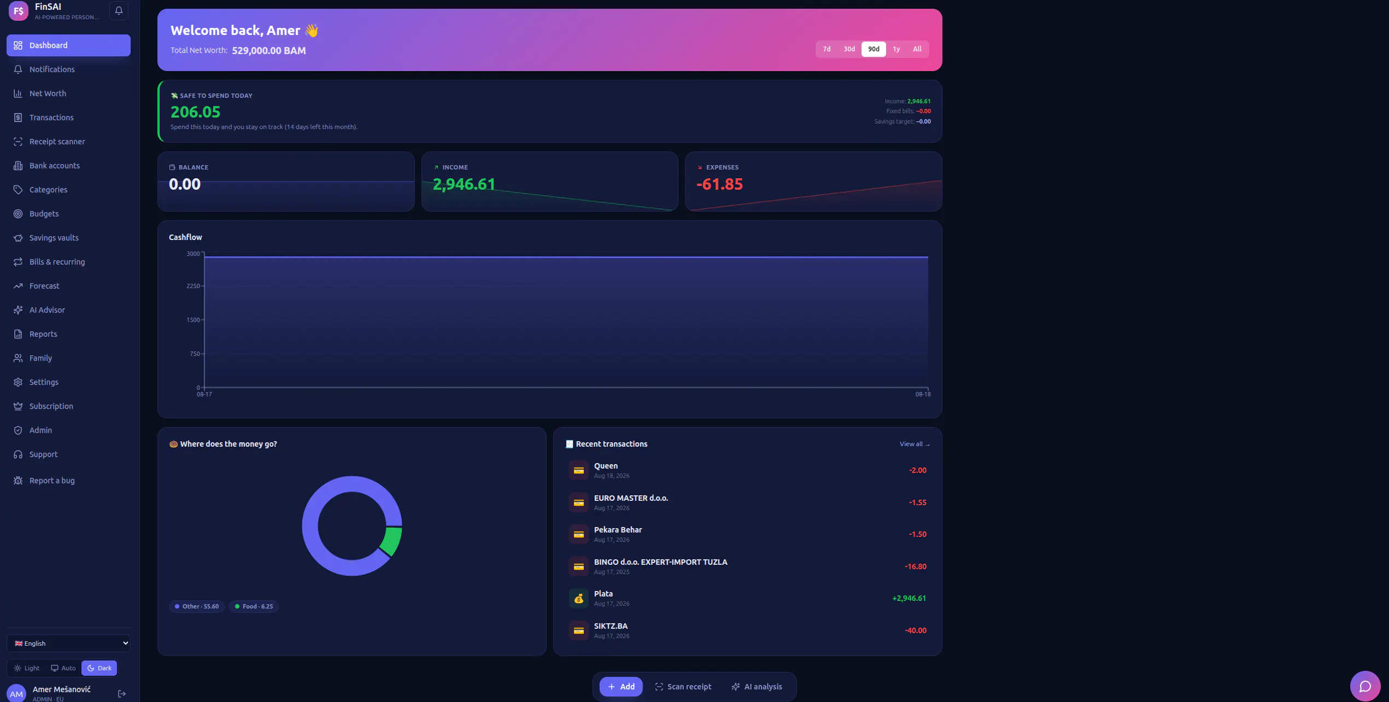Click the green Food segment of the donut chart

coord(392,540)
